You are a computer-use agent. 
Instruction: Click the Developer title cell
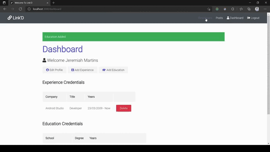click(76, 108)
